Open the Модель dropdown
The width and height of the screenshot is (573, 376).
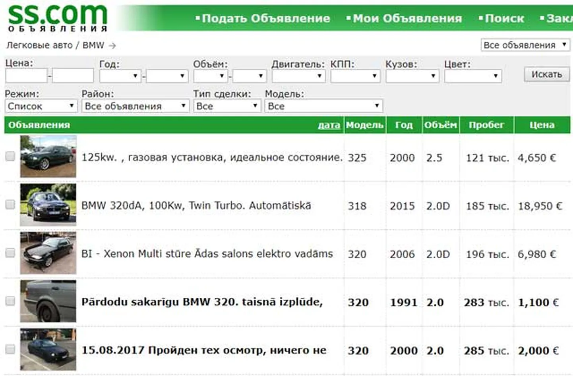[x=323, y=106]
